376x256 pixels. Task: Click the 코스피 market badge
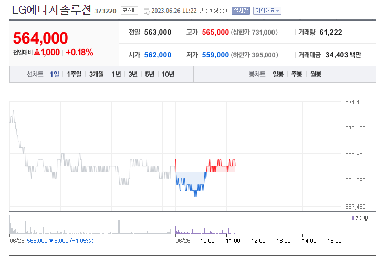point(129,11)
